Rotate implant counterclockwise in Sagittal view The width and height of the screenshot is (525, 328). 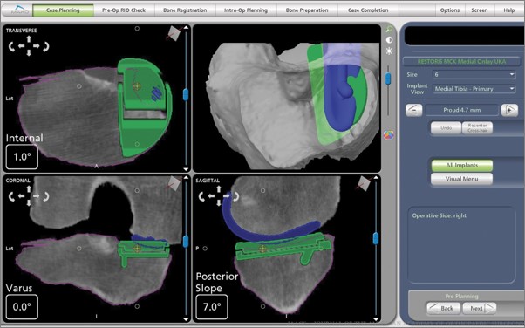pyautogui.click(x=201, y=196)
